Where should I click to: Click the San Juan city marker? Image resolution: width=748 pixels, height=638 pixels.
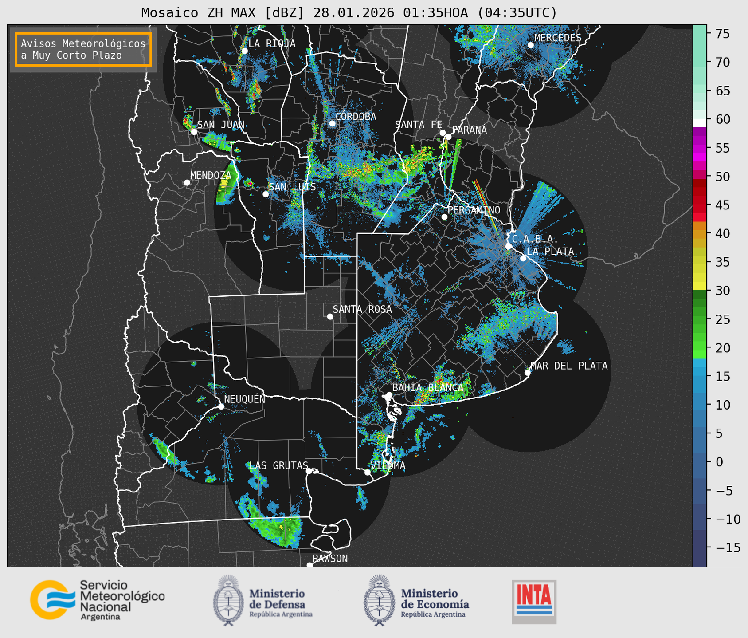pos(194,132)
